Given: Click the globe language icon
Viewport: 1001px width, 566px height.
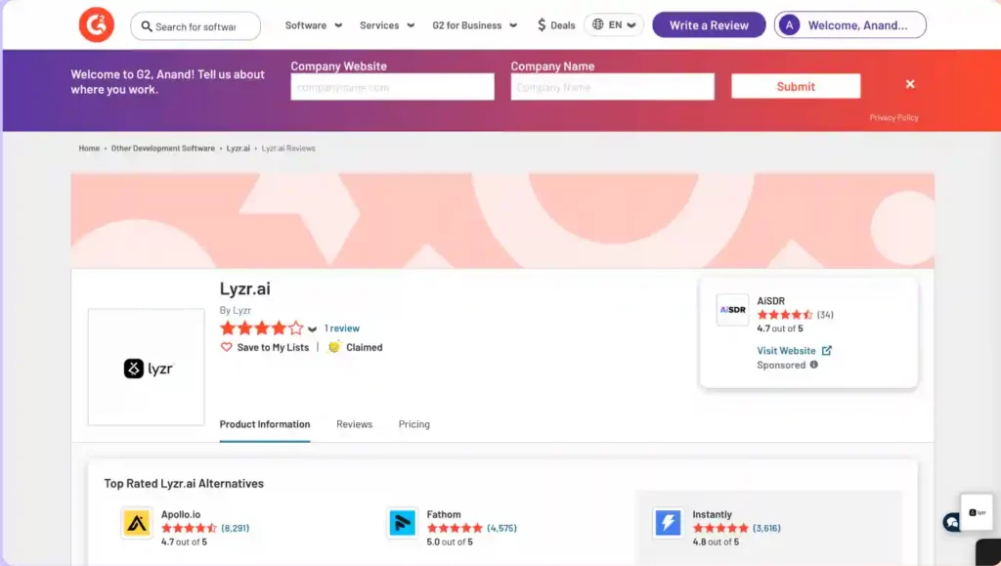Looking at the screenshot, I should 597,24.
